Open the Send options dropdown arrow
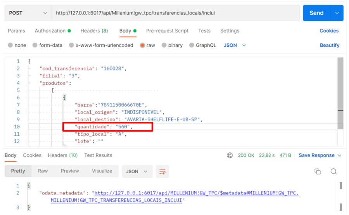 [337, 13]
